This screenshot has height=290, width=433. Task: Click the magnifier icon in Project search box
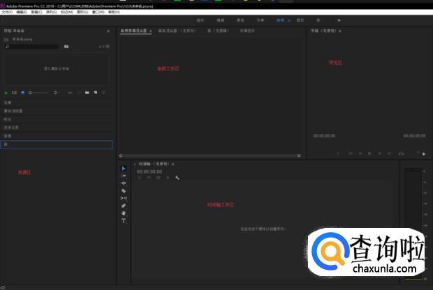coord(8,47)
